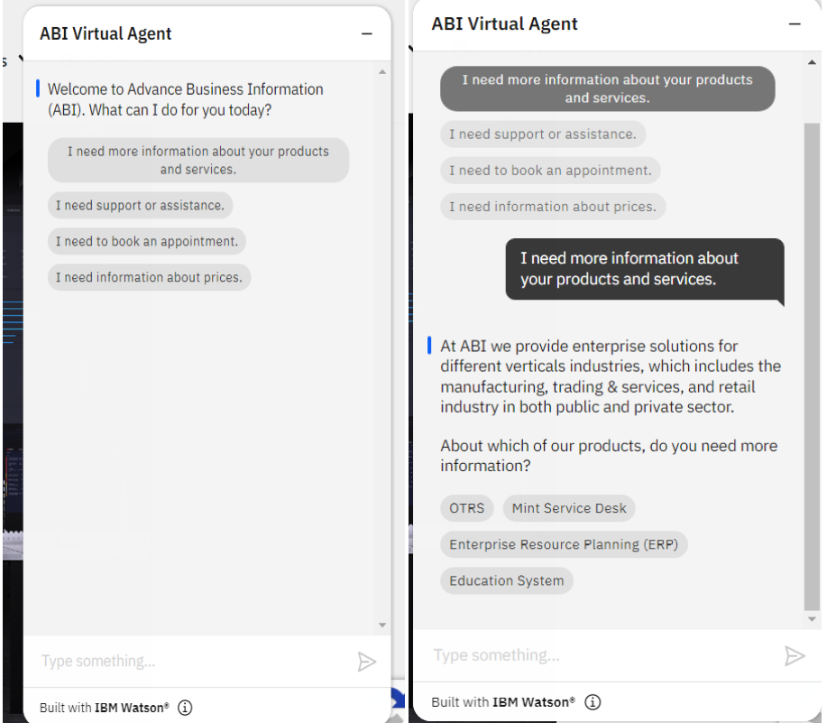Click the scroll down arrow in the left chat

[x=382, y=625]
